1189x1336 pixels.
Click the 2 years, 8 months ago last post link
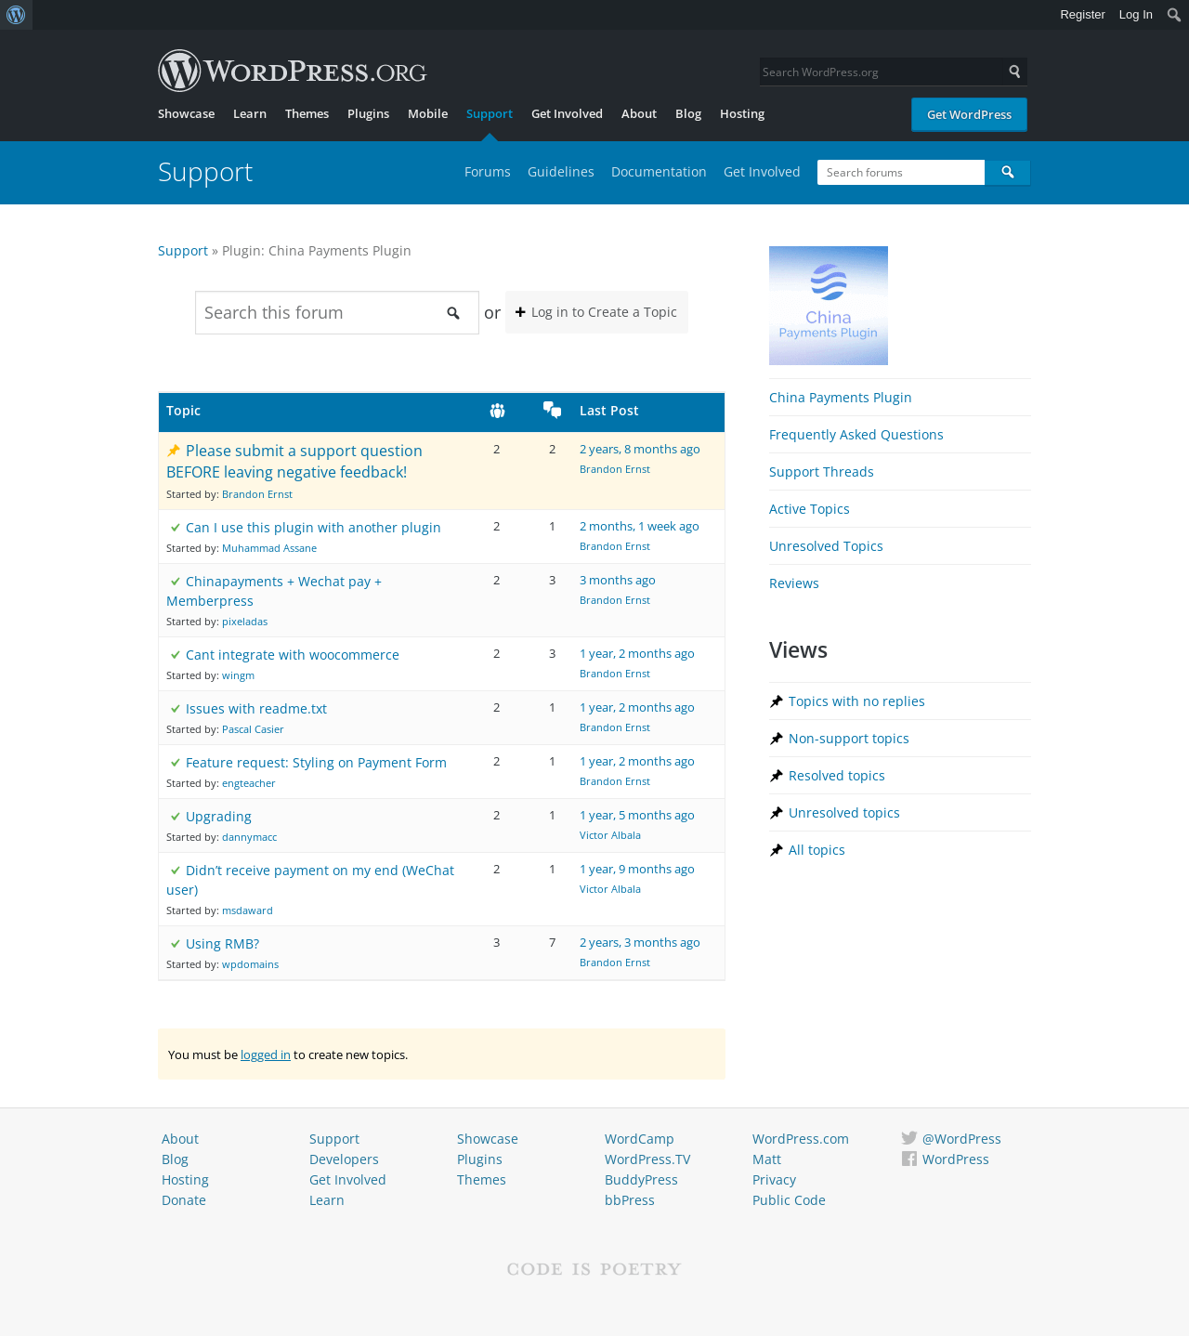(640, 449)
